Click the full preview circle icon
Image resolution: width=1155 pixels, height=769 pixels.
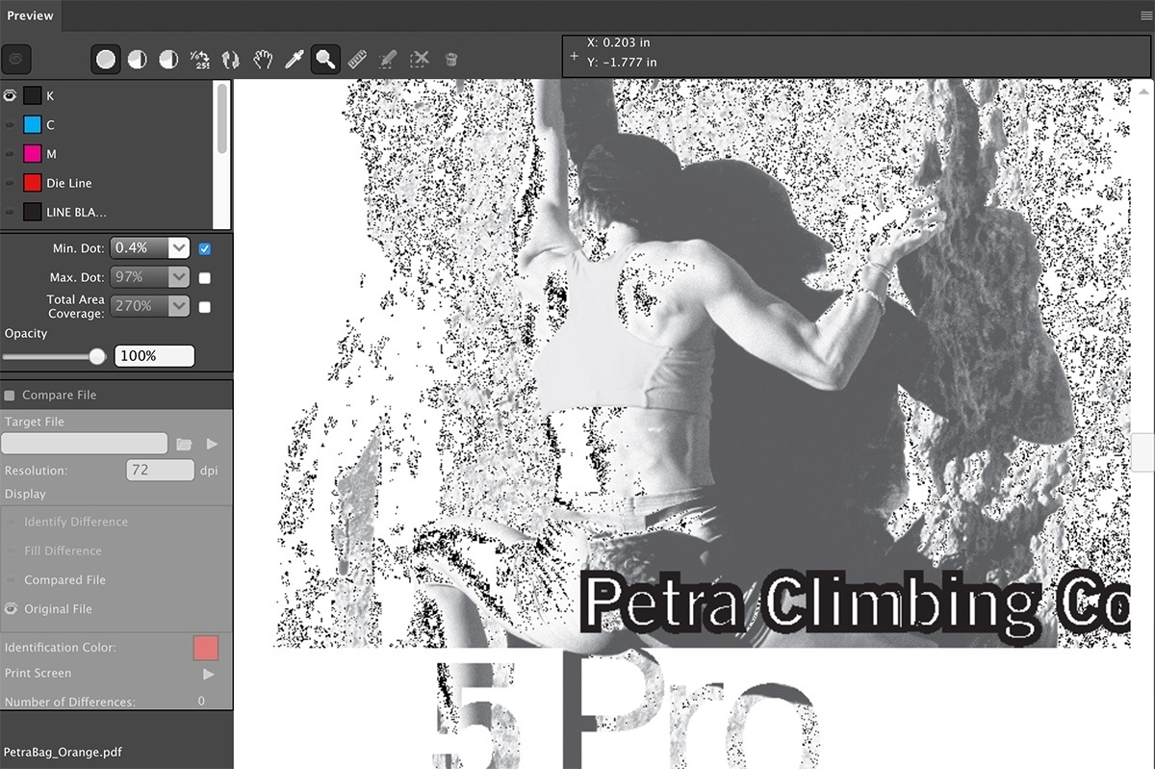point(106,59)
